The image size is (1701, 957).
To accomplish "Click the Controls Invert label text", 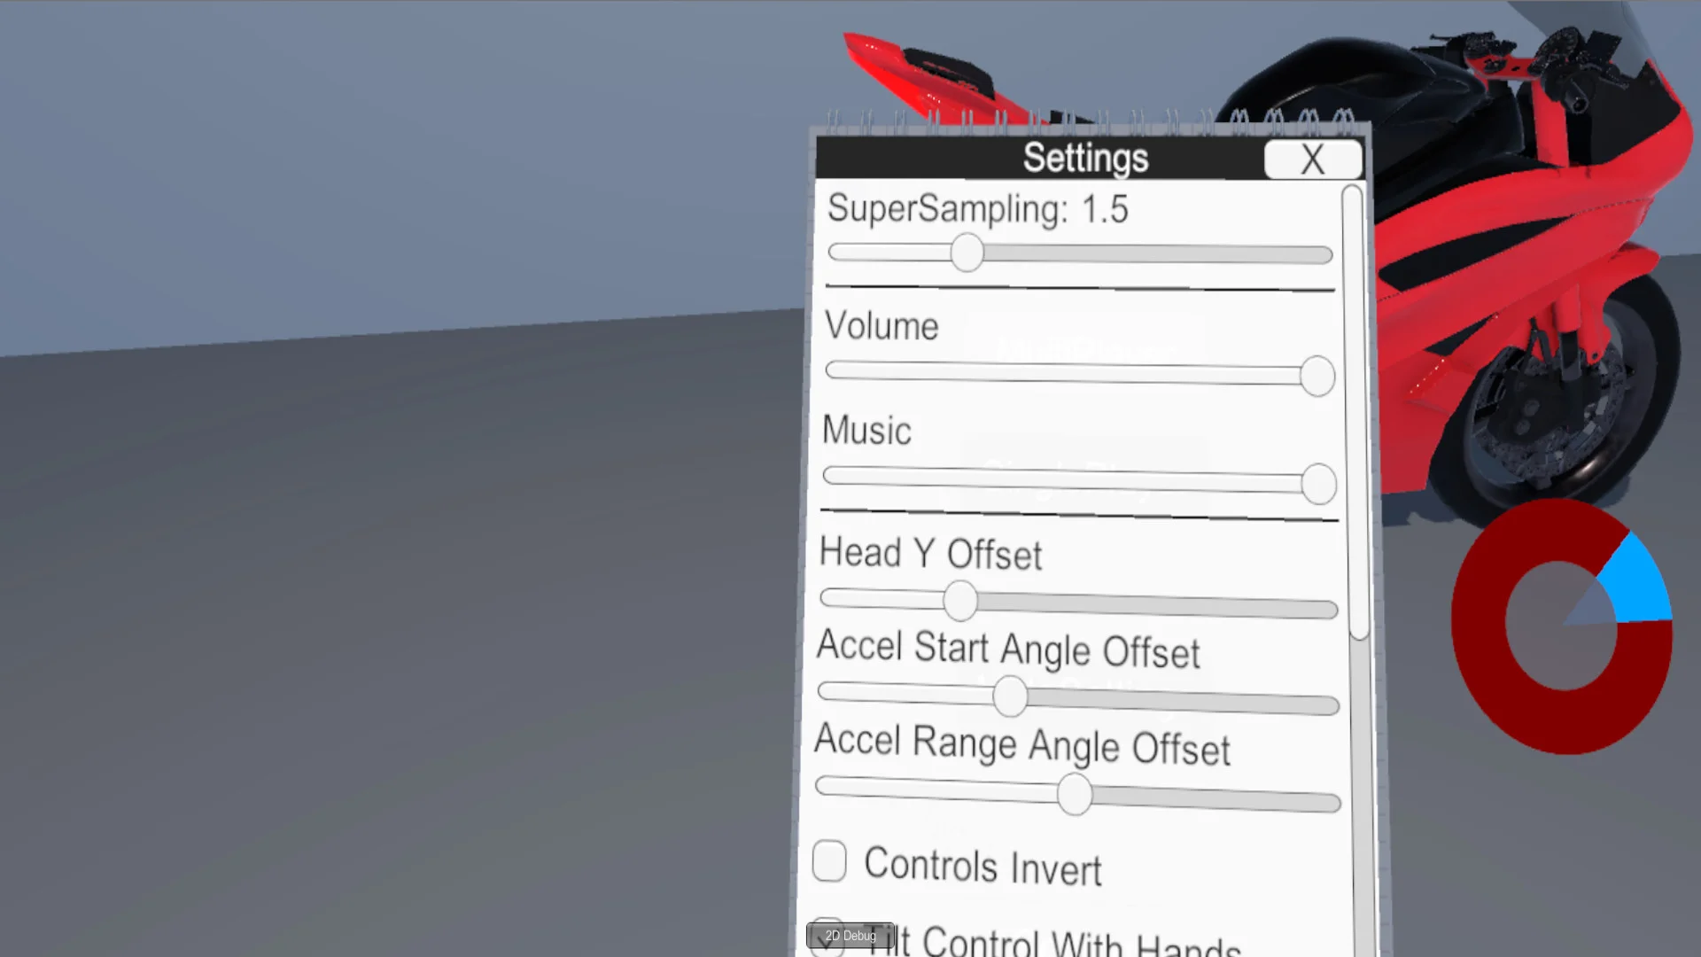I will 983,866.
